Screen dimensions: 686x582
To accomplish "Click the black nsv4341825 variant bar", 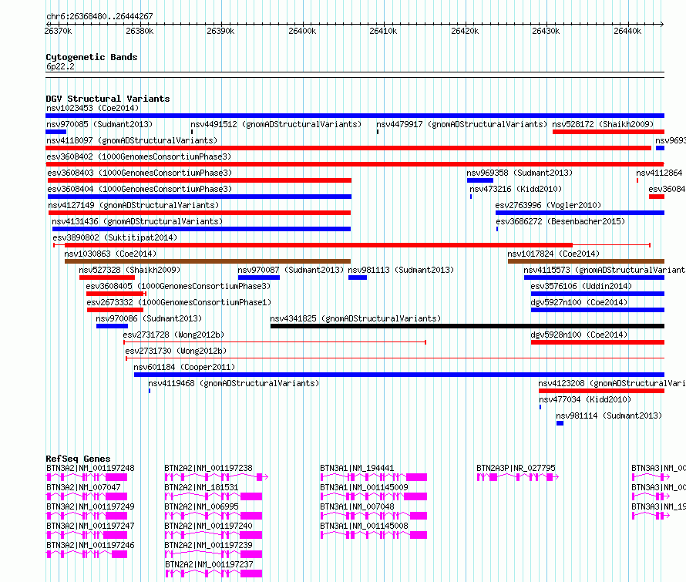I will tap(467, 326).
